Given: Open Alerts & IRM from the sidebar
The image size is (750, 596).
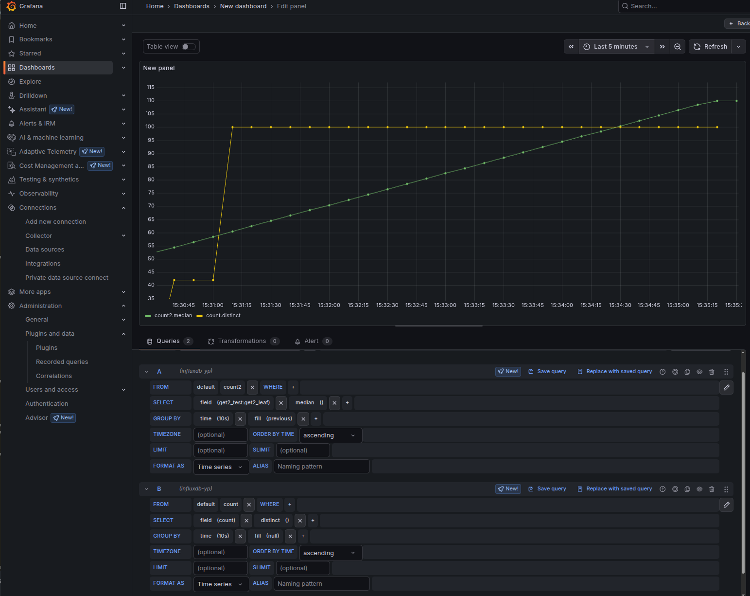Looking at the screenshot, I should click(37, 123).
